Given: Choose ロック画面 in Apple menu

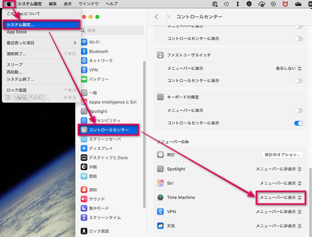Looking at the screenshot, I should point(41,90).
